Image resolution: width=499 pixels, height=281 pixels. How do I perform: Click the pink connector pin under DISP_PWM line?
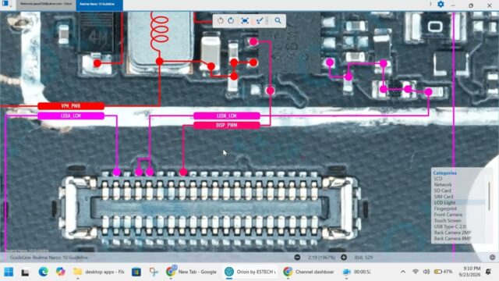183,173
